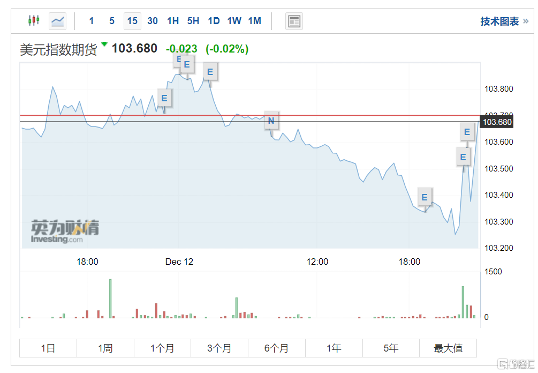
Task: Select the area chart type icon
Action: pyautogui.click(x=58, y=21)
